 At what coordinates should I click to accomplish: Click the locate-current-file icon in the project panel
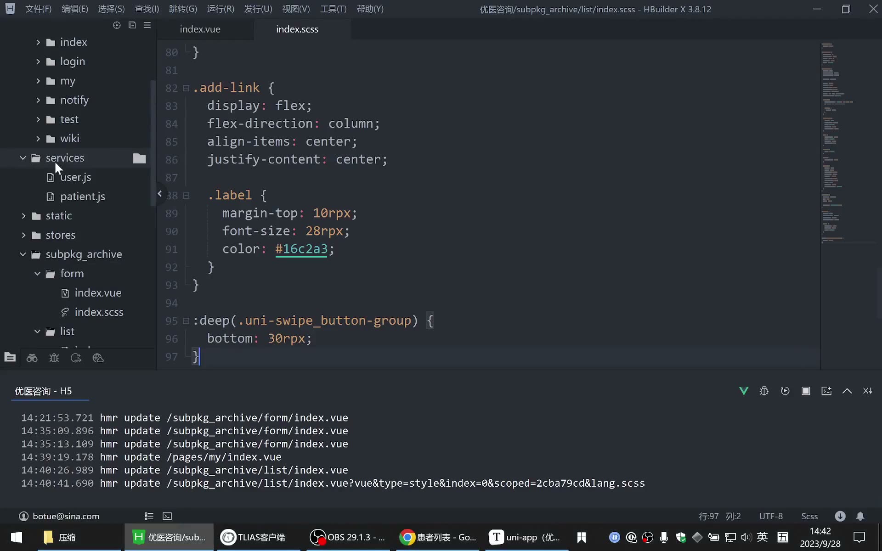coord(117,25)
